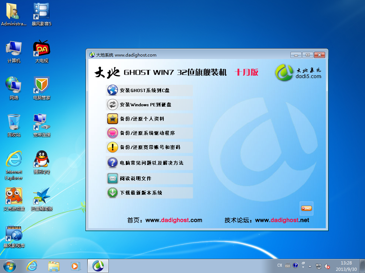Click the network status tray icon
365x273 pixels.
[x=318, y=266]
